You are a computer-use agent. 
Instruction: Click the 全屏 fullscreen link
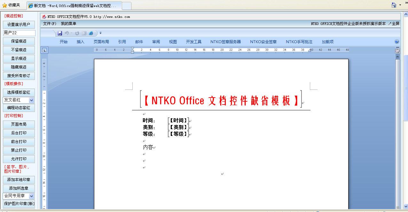[x=394, y=24]
